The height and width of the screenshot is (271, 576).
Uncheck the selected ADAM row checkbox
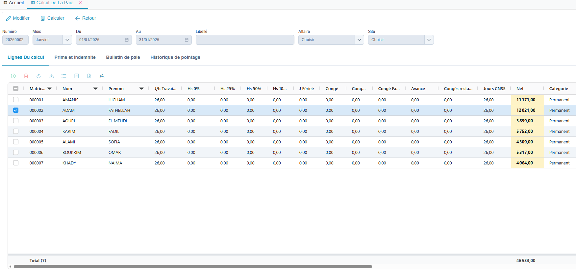[x=16, y=110]
